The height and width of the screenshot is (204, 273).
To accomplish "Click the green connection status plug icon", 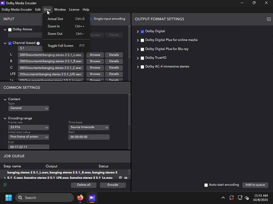I will (x=5, y=185).
